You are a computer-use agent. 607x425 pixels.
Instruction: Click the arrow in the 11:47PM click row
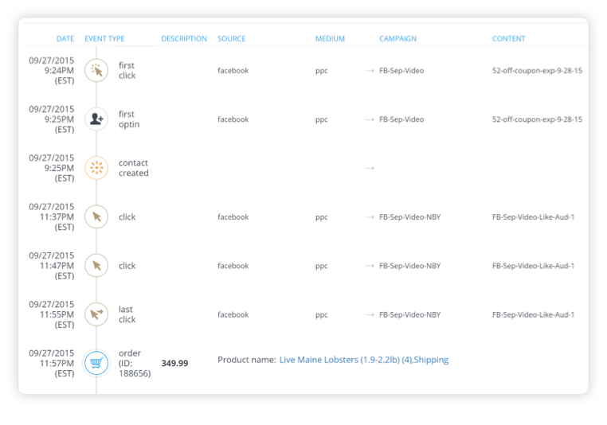pyautogui.click(x=370, y=266)
